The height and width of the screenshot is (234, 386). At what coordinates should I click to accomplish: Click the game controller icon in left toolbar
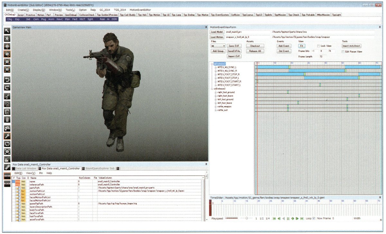(x=7, y=128)
